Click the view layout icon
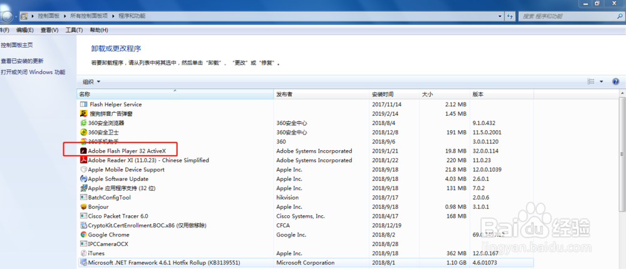Viewport: 626px width, 269px height. (591, 81)
